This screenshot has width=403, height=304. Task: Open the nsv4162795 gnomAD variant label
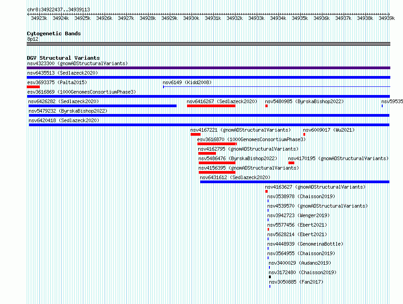tap(248, 149)
